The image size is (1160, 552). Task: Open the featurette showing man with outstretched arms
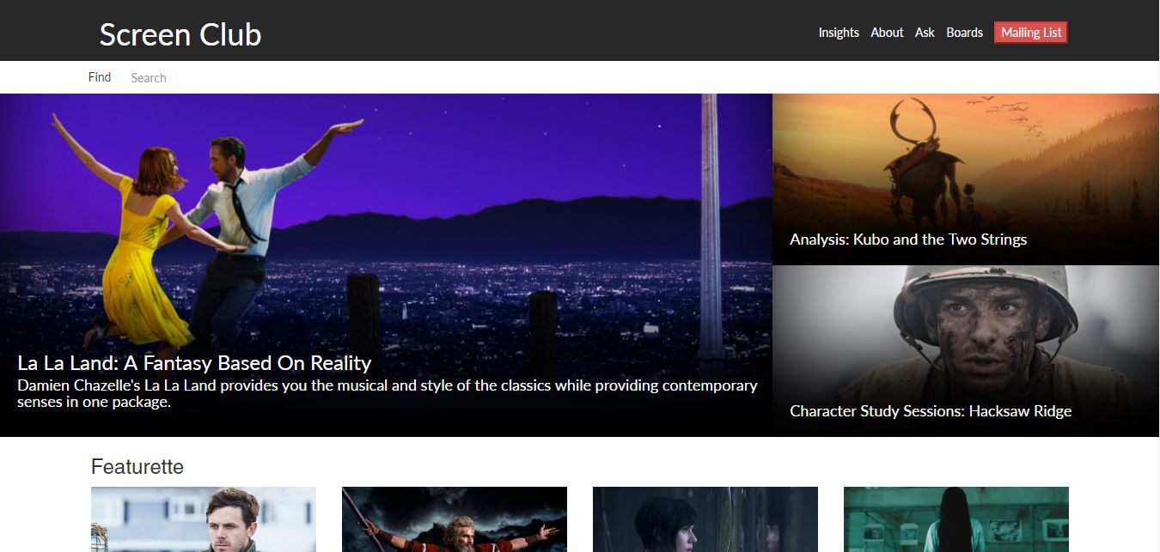pyautogui.click(x=455, y=519)
